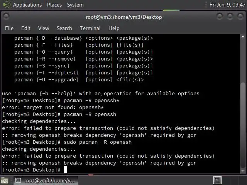Expand the View menu
The width and height of the screenshot is (247, 185).
(44, 28)
